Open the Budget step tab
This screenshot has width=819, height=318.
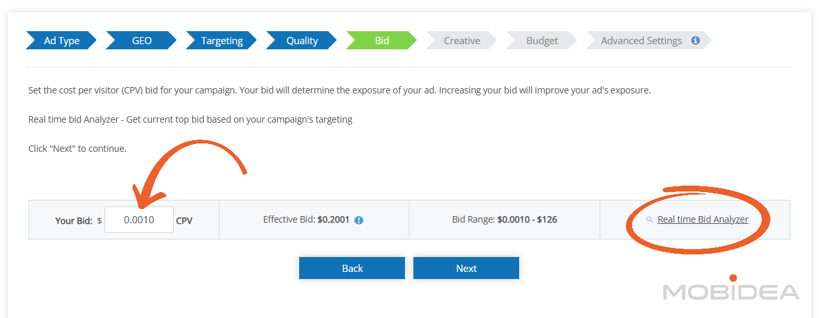pos(542,40)
